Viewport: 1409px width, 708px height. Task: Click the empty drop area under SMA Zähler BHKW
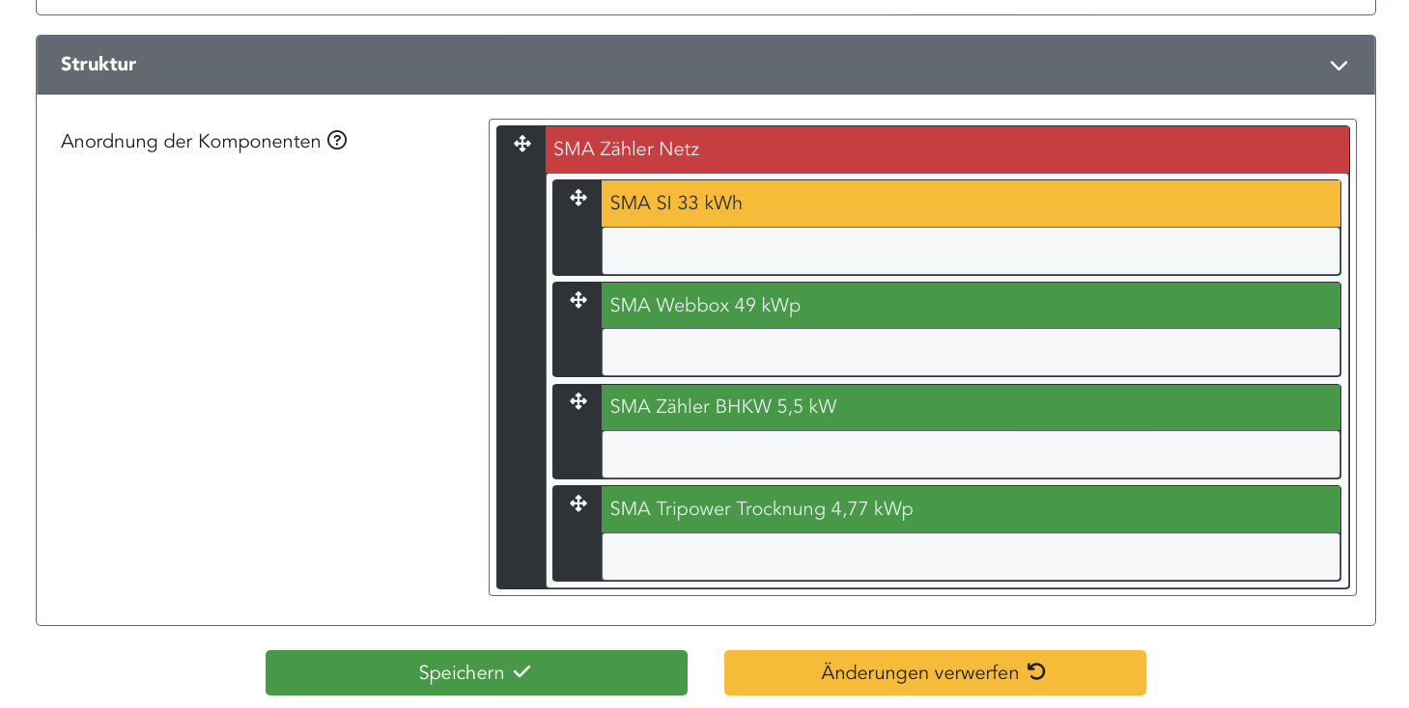971,454
